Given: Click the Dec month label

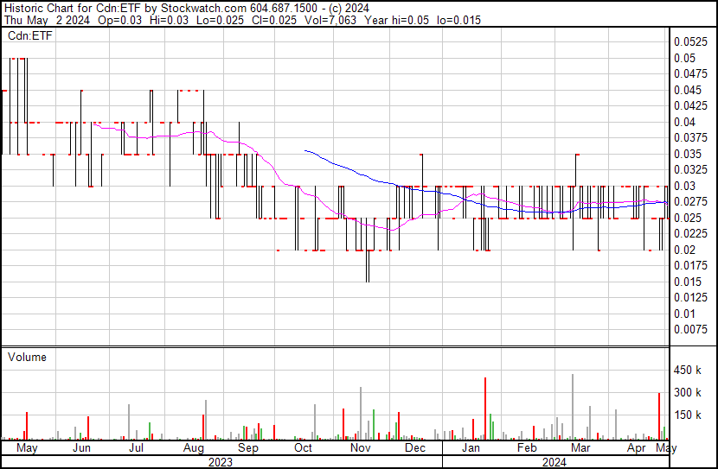Looking at the screenshot, I should coord(415,447).
